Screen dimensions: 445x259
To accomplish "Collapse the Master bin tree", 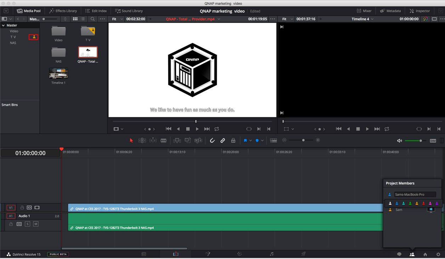I will pyautogui.click(x=4, y=25).
